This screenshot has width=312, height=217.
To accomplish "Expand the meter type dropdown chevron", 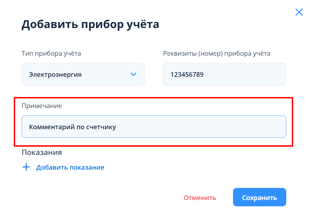I will click(x=133, y=74).
